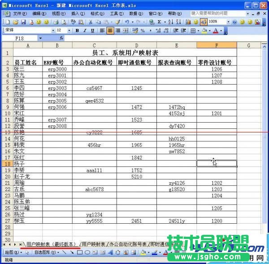The width and height of the screenshot is (269, 264).
Task: Click the insert function fx icon
Action: pyautogui.click(x=61, y=38)
